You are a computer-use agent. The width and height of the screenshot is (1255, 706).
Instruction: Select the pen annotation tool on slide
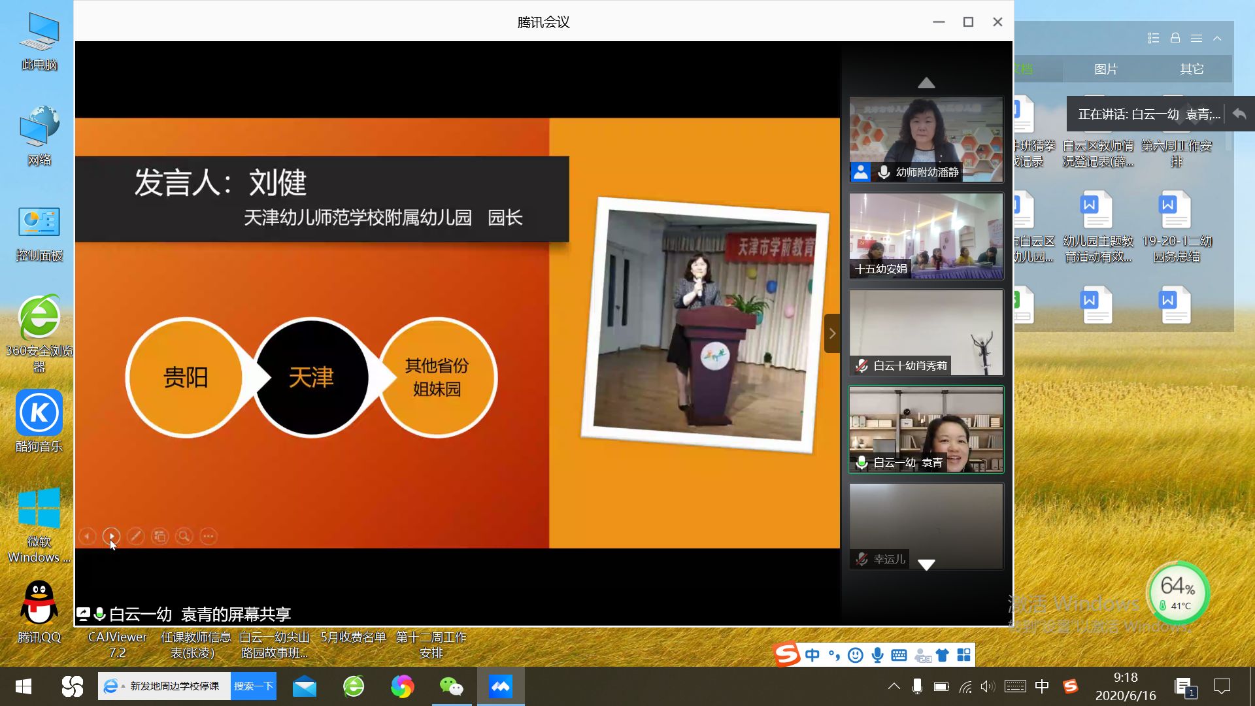click(x=135, y=537)
